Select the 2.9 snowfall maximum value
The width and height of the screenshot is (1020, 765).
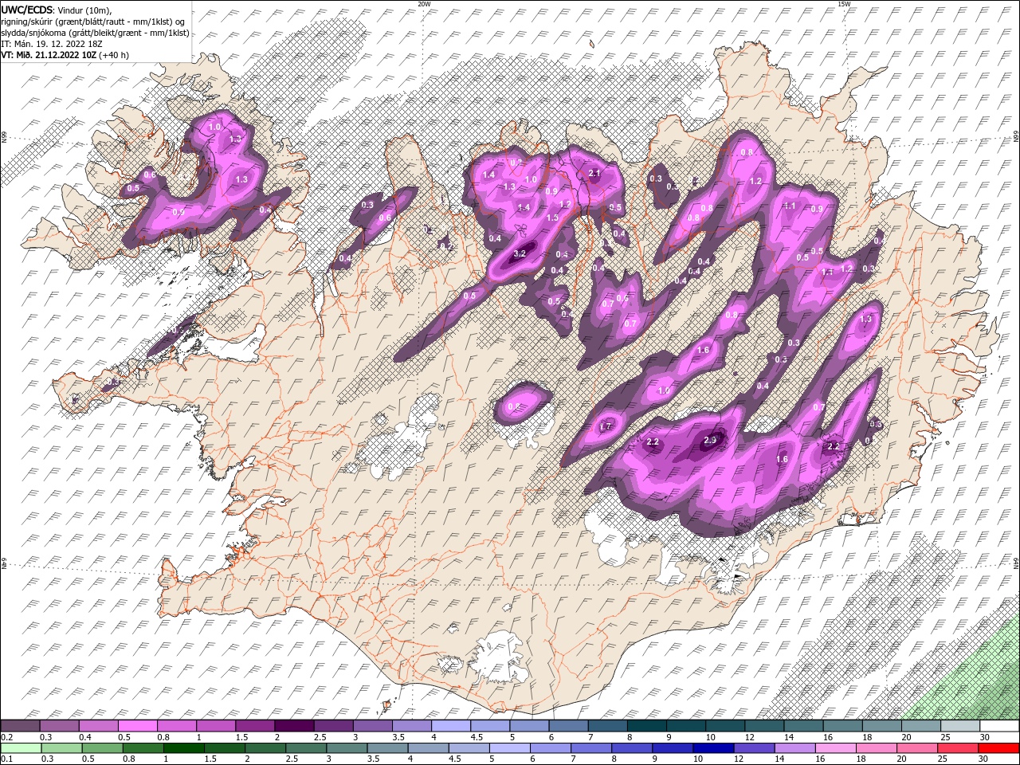pos(712,440)
